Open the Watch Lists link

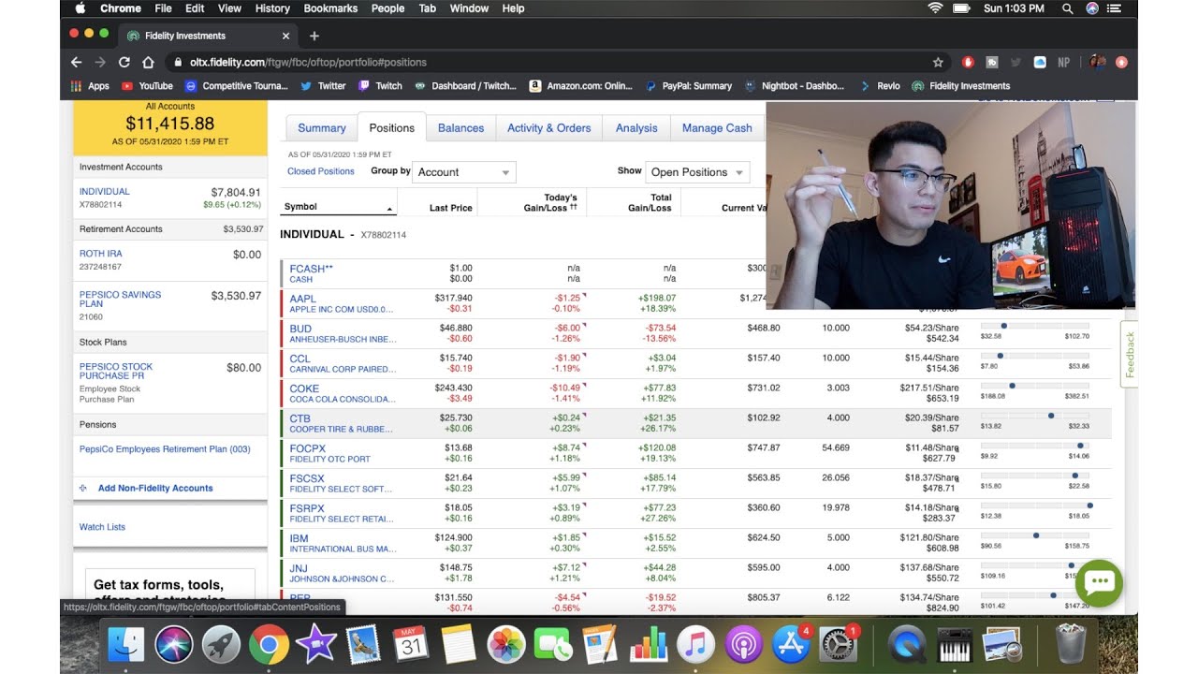(102, 527)
